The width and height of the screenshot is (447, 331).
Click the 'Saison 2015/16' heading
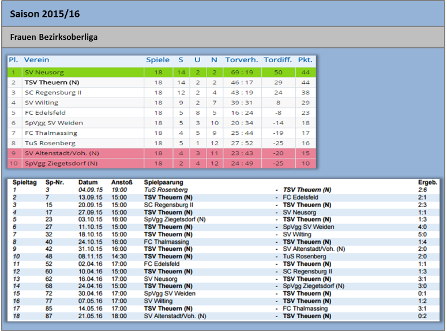[45, 14]
